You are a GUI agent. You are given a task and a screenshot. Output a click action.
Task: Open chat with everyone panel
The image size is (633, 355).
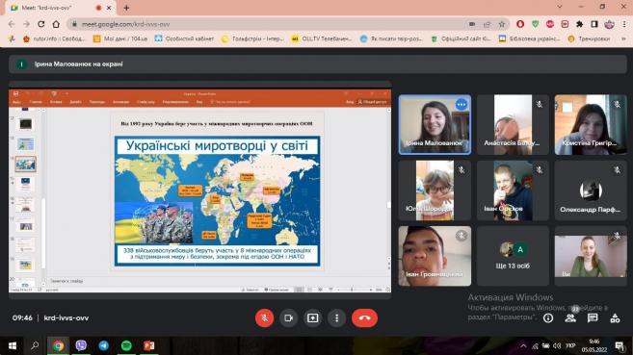(x=593, y=317)
